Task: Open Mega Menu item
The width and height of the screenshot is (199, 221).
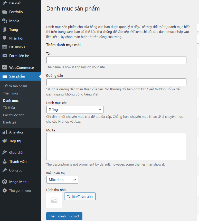Action: [19, 182]
